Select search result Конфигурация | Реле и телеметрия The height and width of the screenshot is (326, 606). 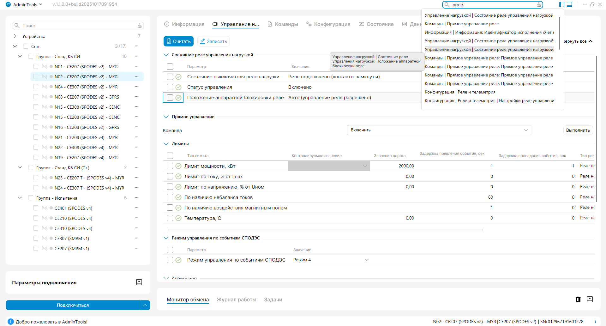tap(460, 92)
